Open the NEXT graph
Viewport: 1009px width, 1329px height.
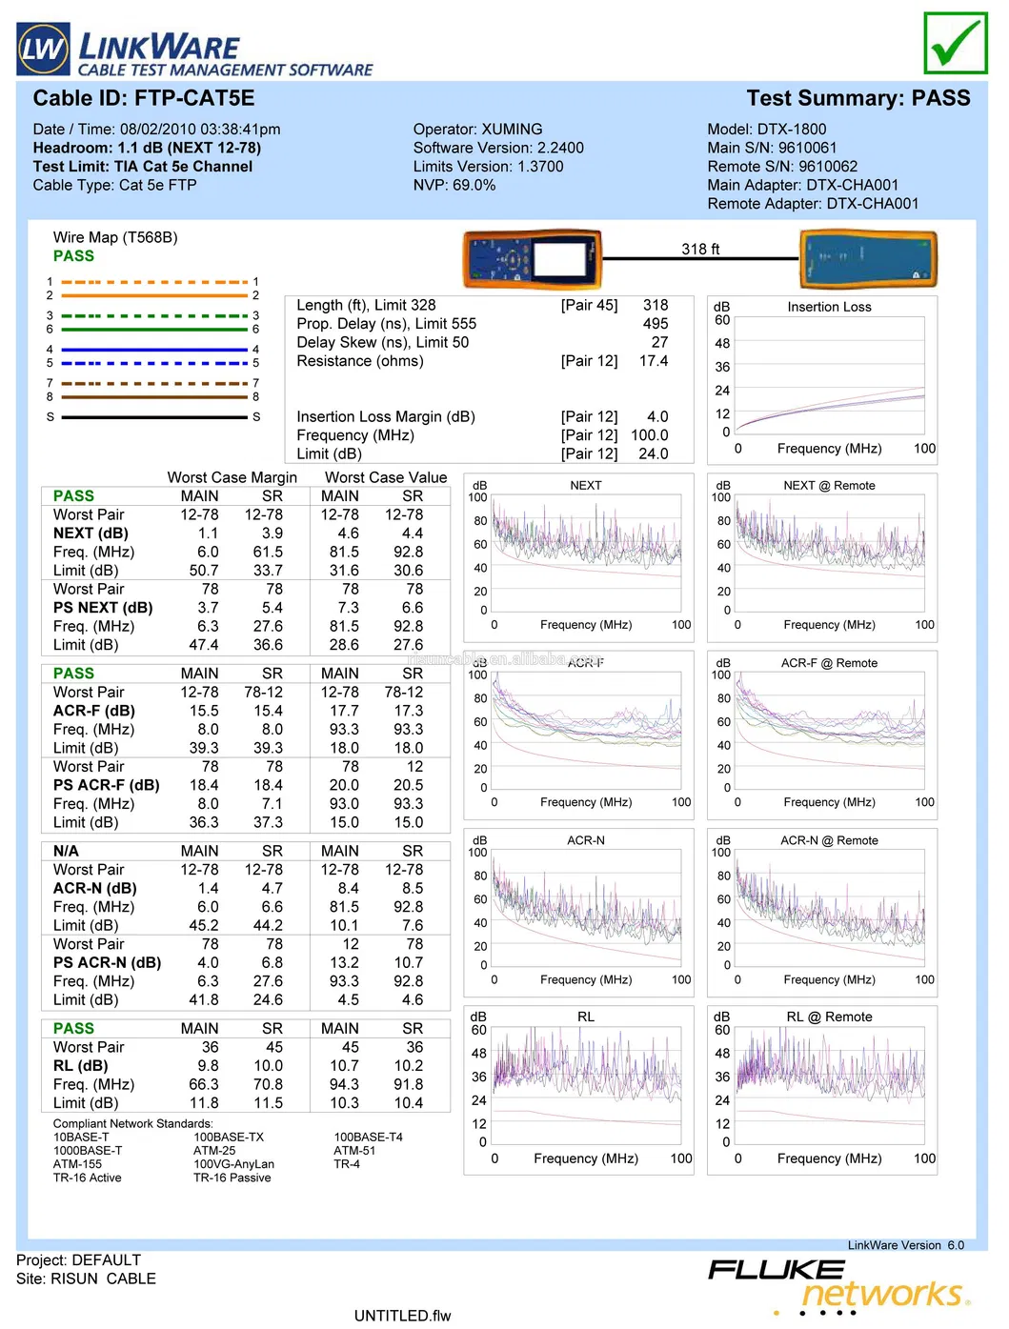pos(586,554)
